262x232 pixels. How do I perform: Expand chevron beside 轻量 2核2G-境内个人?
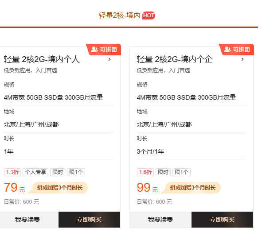pyautogui.click(x=109, y=59)
